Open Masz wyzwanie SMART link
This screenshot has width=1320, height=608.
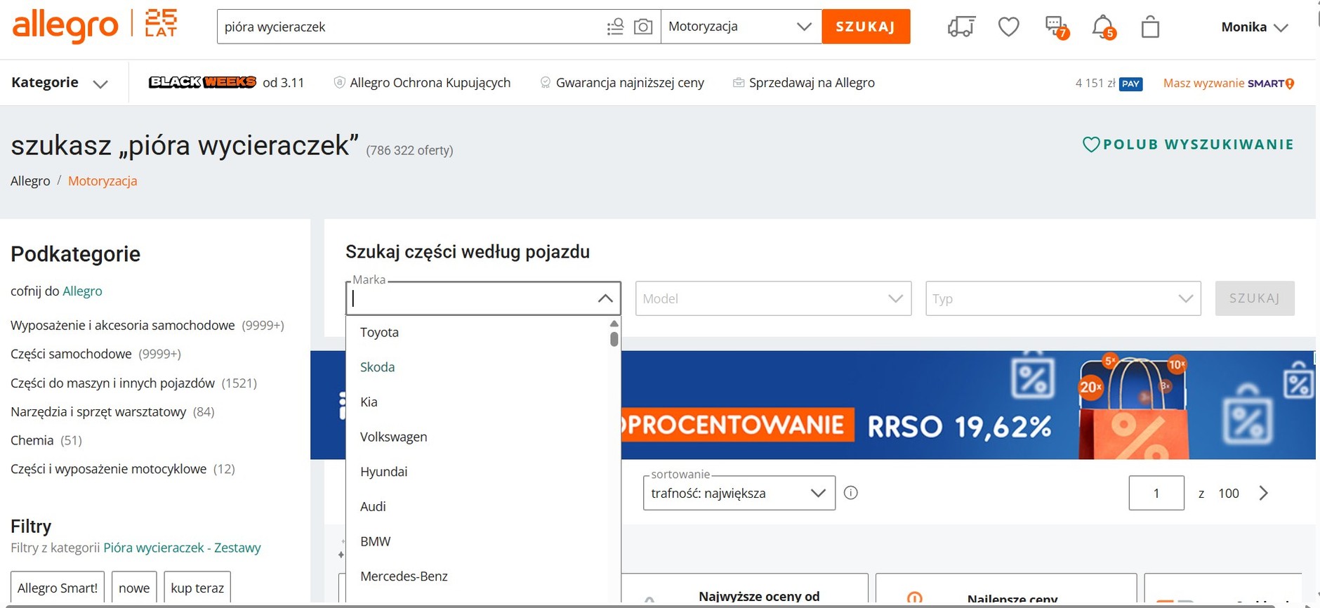pos(1229,84)
